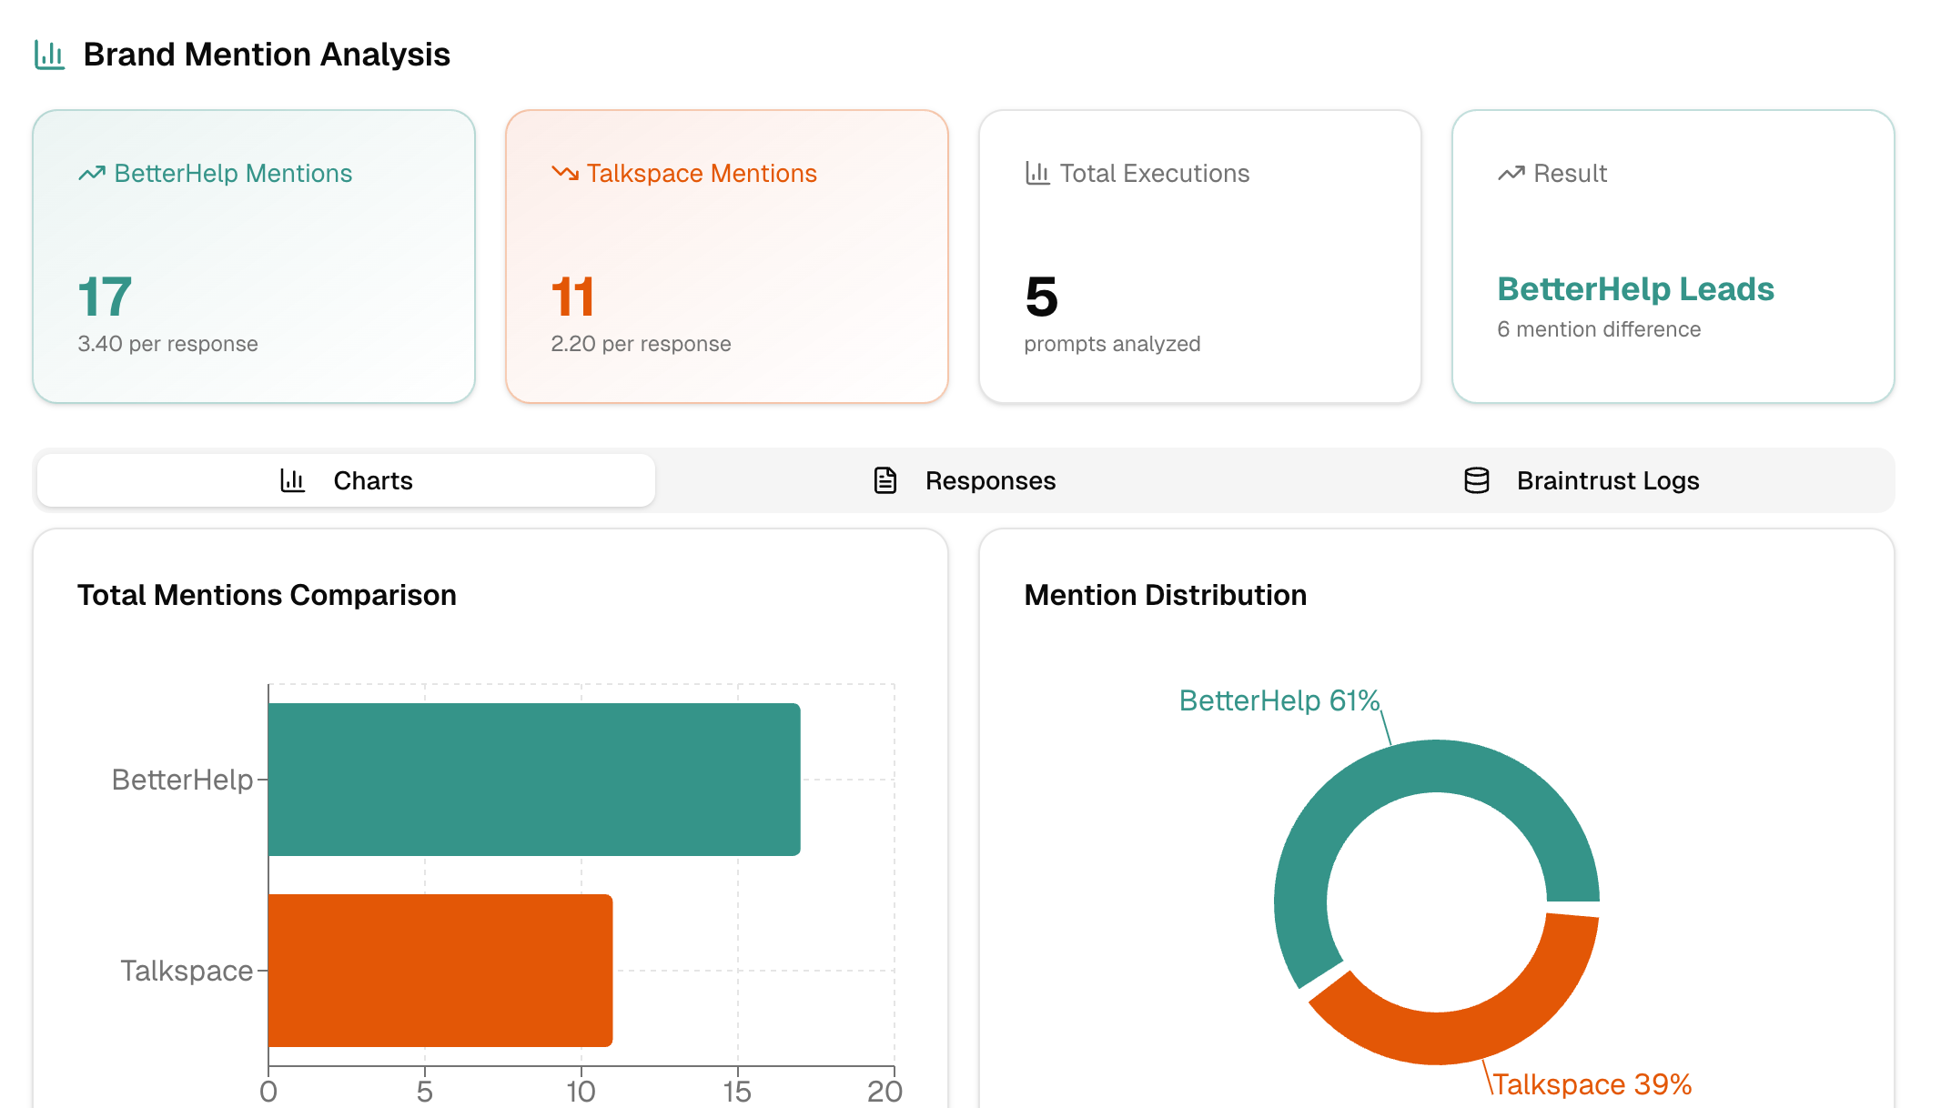Click the bar chart icon beside Brand Mention Analysis

point(49,55)
